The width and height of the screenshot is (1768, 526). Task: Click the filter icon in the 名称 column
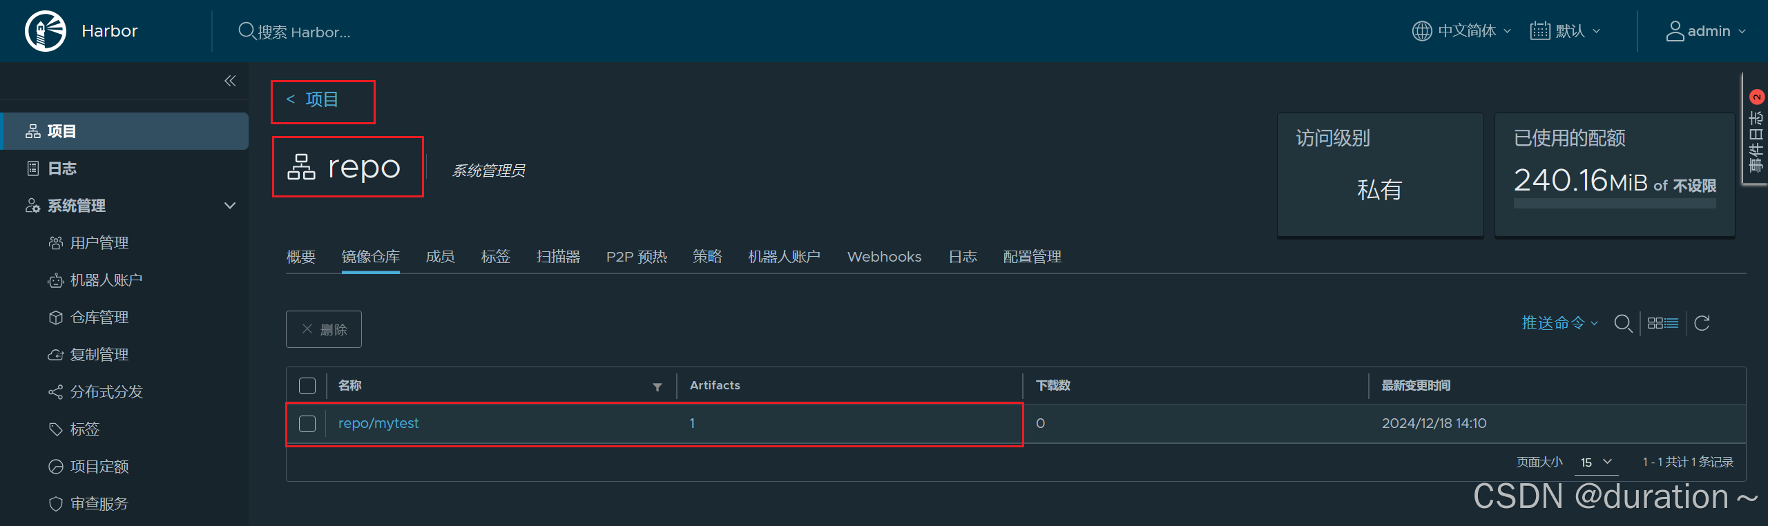click(x=657, y=387)
